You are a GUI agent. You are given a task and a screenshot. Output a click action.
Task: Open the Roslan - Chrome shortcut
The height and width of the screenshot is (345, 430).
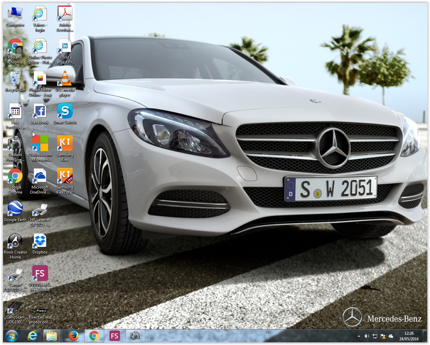coord(15,51)
